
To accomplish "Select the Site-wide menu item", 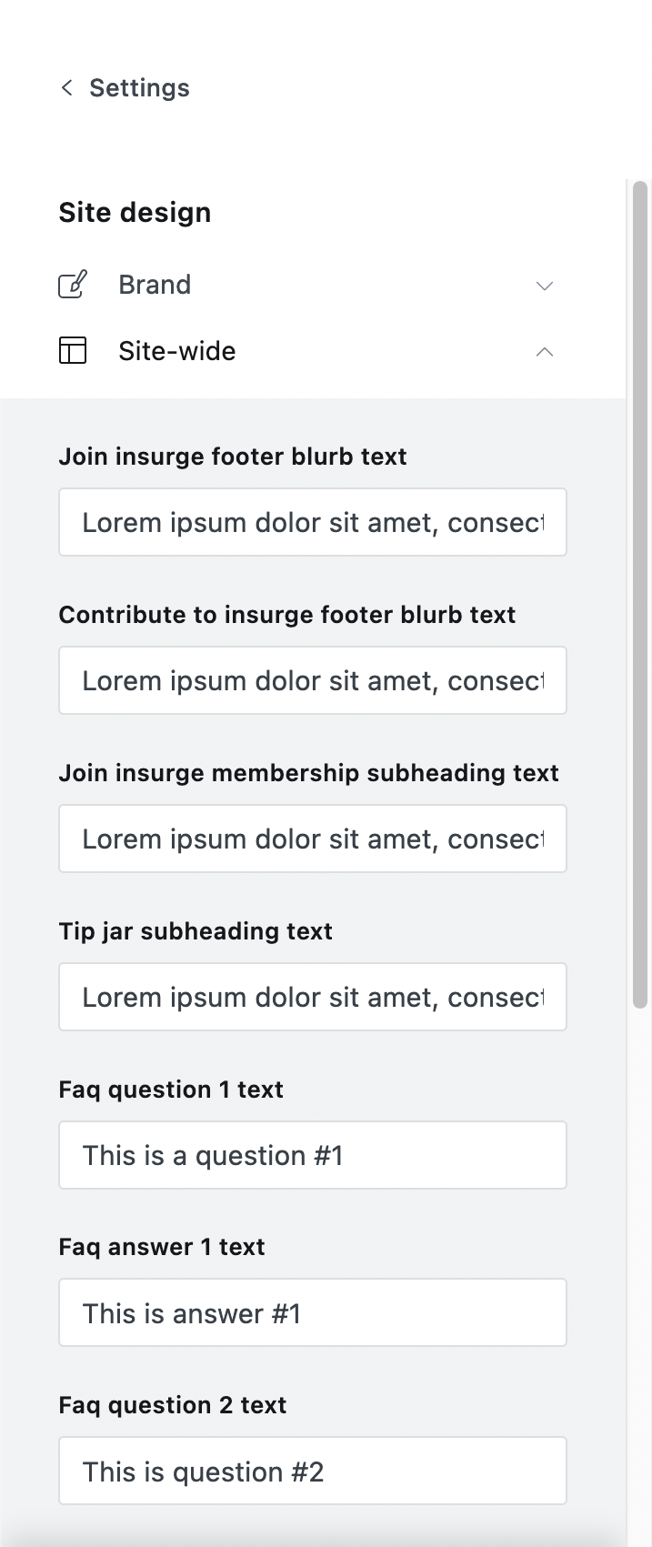I will (x=177, y=351).
